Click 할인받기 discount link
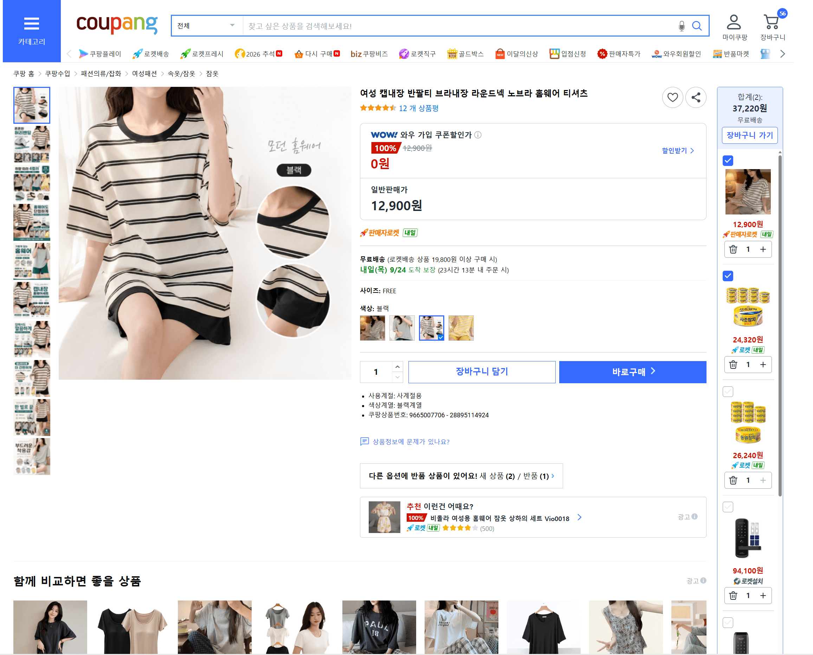Viewport: 813px width, 655px height. click(x=678, y=150)
